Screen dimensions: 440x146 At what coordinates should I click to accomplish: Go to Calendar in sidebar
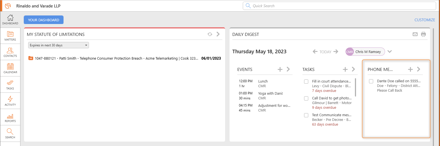tap(10, 68)
